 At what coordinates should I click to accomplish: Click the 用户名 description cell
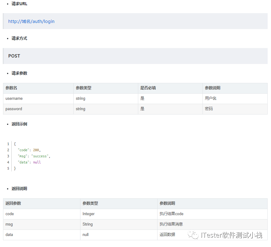pyautogui.click(x=211, y=99)
